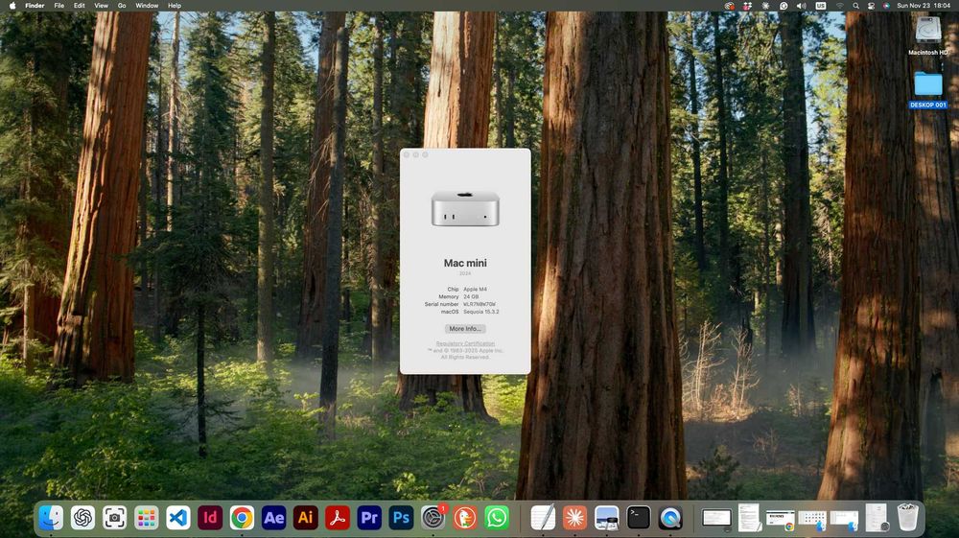Open the Help menu
959x538 pixels.
click(x=175, y=6)
